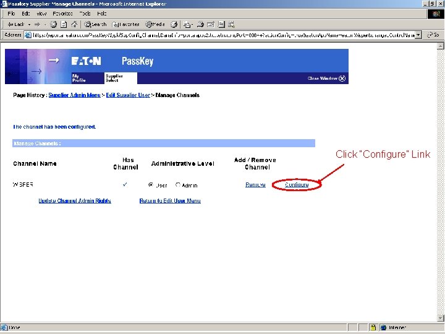This screenshot has width=445, height=334.
Task: Print the page with Print icon
Action: click(x=200, y=24)
